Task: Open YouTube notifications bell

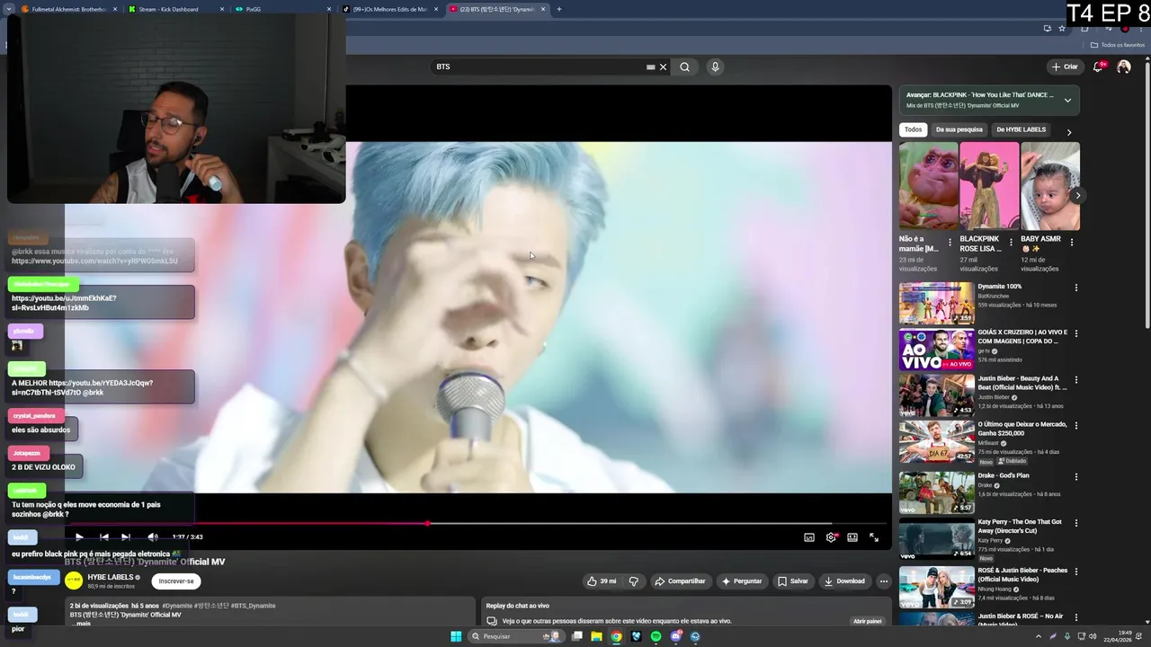Action: tap(1098, 66)
